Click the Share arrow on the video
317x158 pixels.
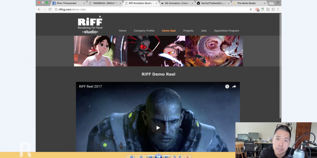pos(234,86)
